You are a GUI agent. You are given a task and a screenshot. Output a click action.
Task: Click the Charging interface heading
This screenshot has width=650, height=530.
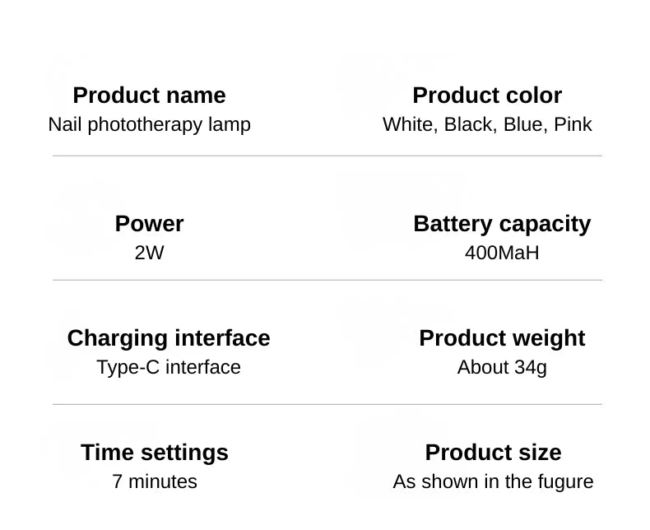pyautogui.click(x=169, y=338)
